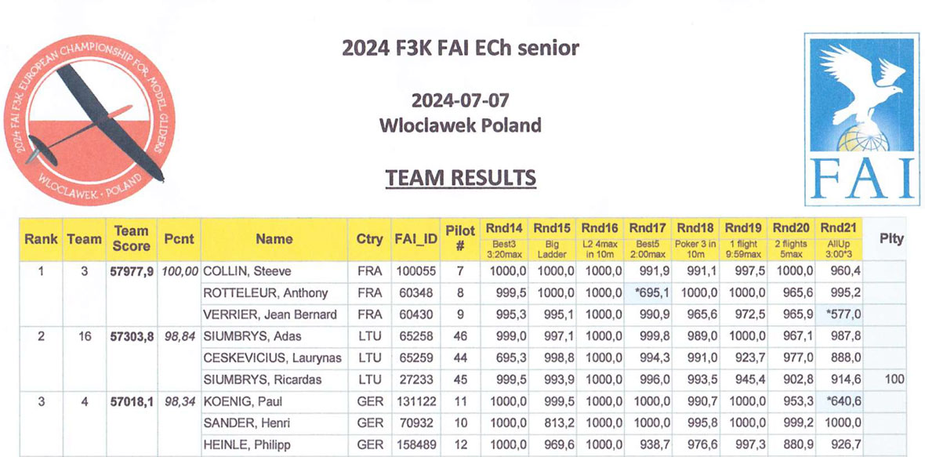Select the dropped score *695,1 cell
925x457 pixels.
click(x=647, y=293)
